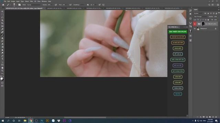Open the Flow slider dropdown arrow

[67, 5]
